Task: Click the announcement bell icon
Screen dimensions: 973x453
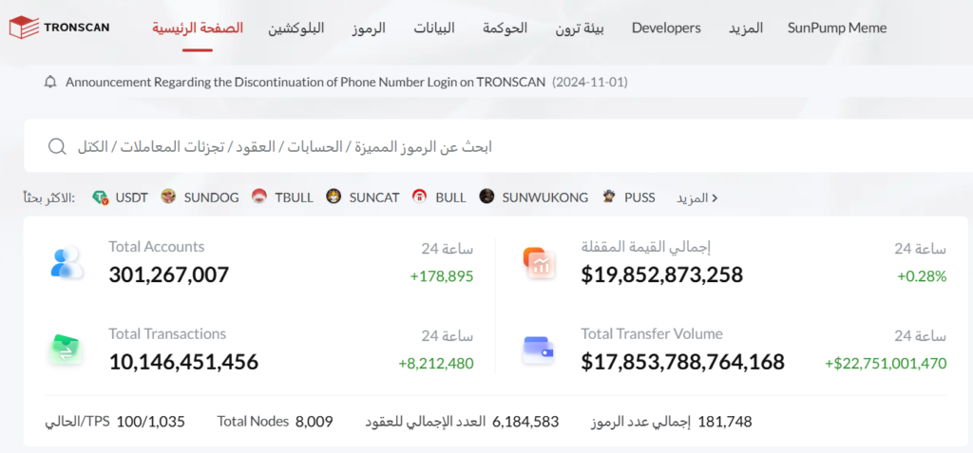Action: pyautogui.click(x=51, y=82)
